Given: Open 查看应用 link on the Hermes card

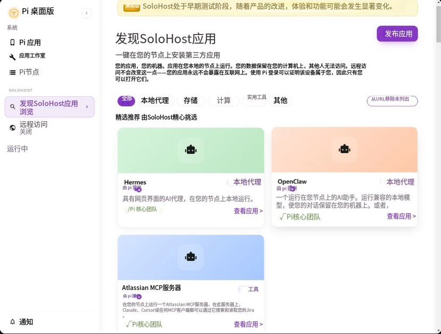Looking at the screenshot, I should coord(248,211).
